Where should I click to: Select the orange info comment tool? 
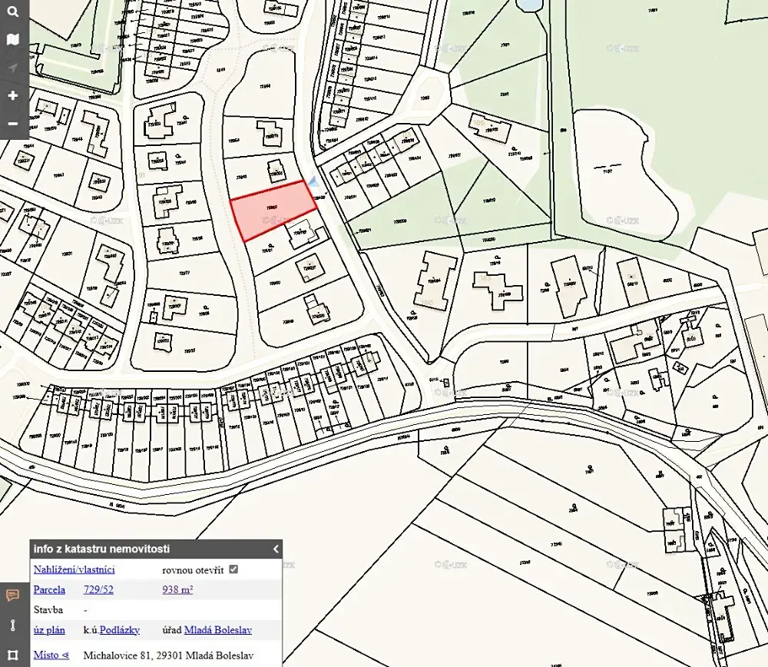point(12,596)
